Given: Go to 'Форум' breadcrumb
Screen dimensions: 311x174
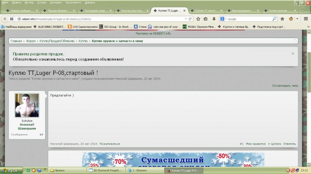Looking at the screenshot, I should point(30,41).
